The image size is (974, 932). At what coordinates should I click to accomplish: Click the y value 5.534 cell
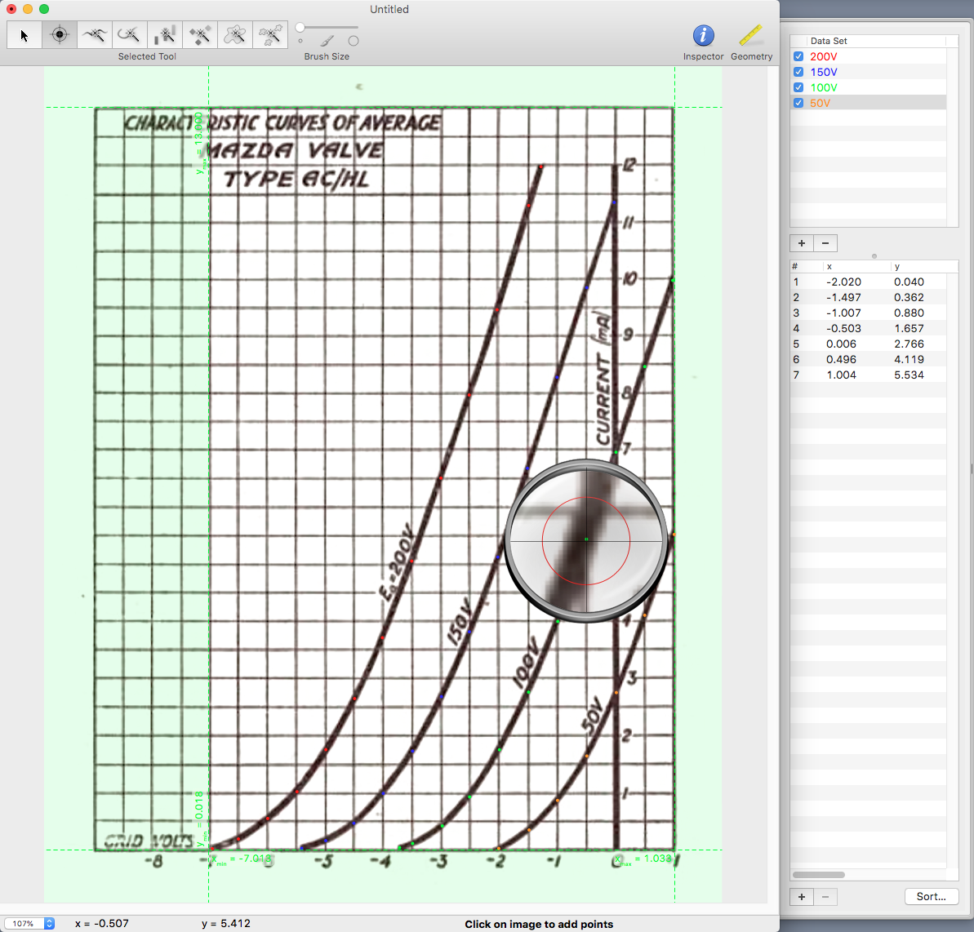(909, 375)
